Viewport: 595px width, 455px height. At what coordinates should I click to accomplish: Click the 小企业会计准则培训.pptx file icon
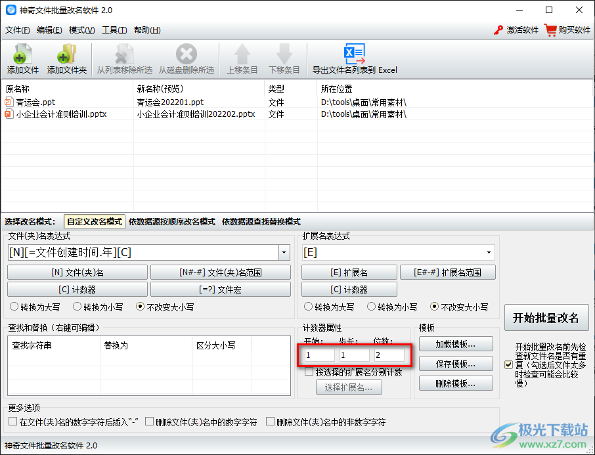pyautogui.click(x=9, y=114)
